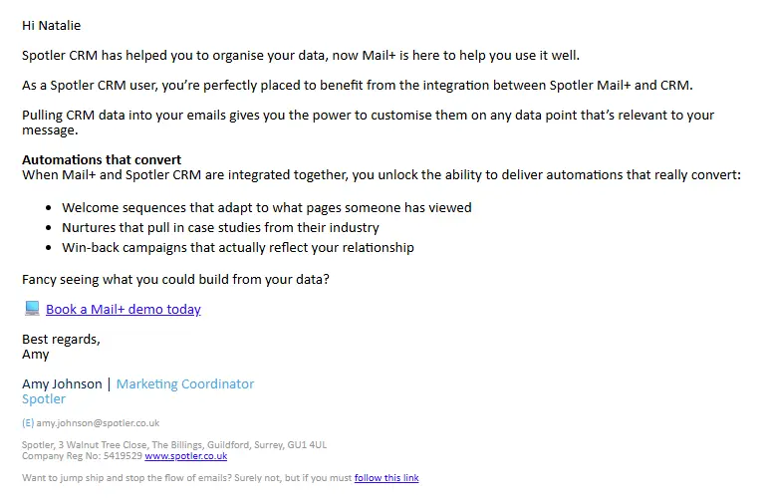Viewport: 767px width, 503px height.
Task: Click the "Fancy seeing what you could build" line
Action: pyautogui.click(x=175, y=279)
